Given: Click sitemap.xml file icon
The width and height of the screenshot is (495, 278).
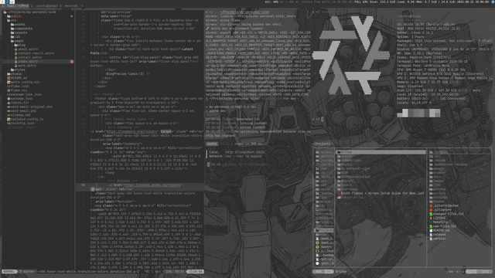Looking at the screenshot, I should click(9, 115).
